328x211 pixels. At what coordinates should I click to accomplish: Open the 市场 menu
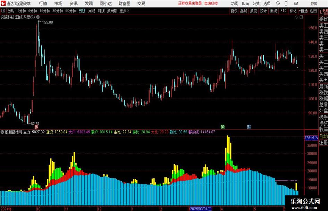point(58,3)
